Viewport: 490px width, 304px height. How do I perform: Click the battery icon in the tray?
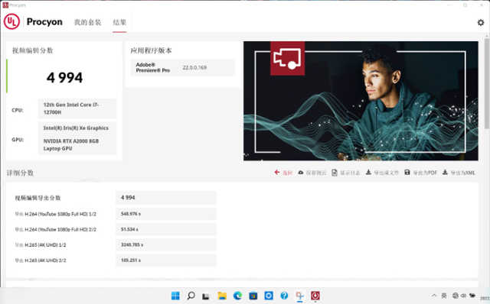tap(472, 296)
